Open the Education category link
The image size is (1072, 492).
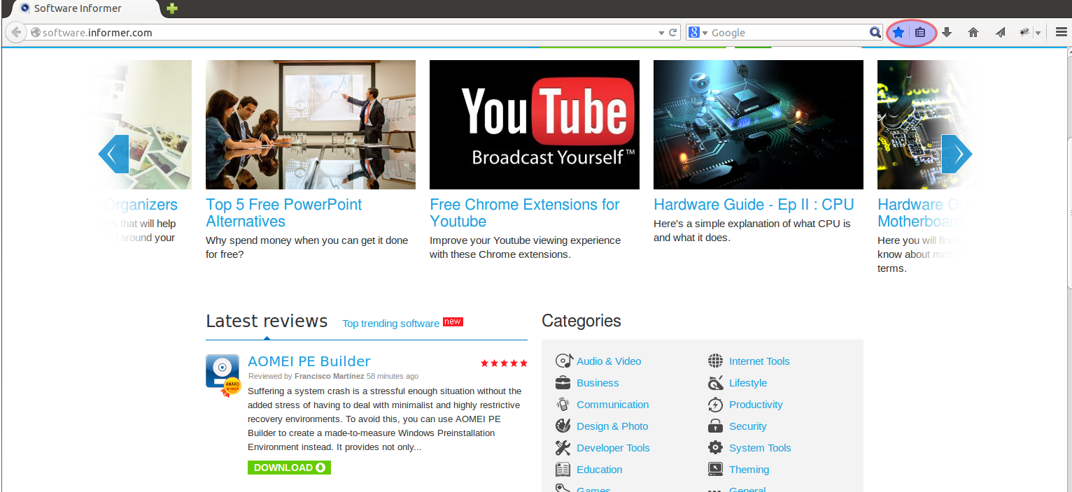599,470
